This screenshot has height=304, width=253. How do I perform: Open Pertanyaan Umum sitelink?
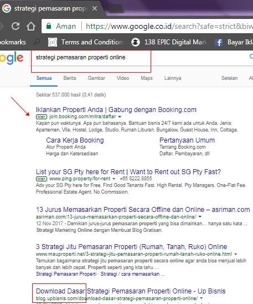(x=187, y=140)
